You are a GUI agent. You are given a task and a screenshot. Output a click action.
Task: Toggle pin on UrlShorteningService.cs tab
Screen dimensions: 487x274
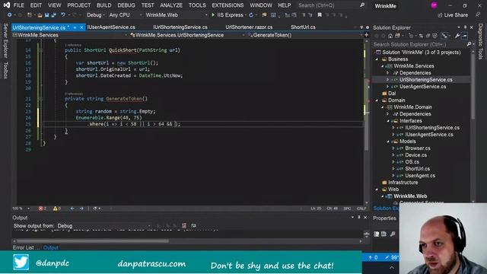[x=75, y=27]
